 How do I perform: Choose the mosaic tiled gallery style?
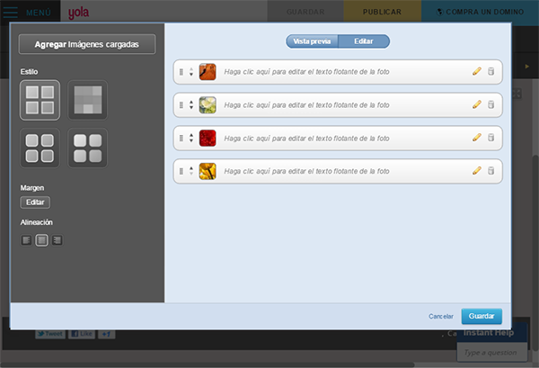(88, 100)
